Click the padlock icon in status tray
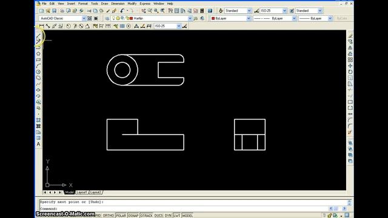Viewport: 388px width, 218px height. pyautogui.click(x=330, y=216)
